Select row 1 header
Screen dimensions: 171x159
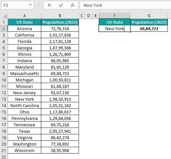[x=4, y=22]
